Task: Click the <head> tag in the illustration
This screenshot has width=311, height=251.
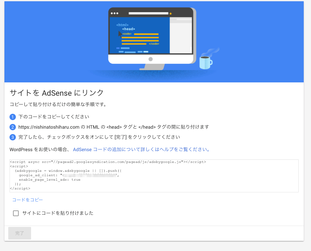Action: [128, 29]
